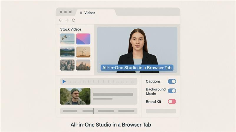Click the playhead marker on bottom track

pos(94,111)
